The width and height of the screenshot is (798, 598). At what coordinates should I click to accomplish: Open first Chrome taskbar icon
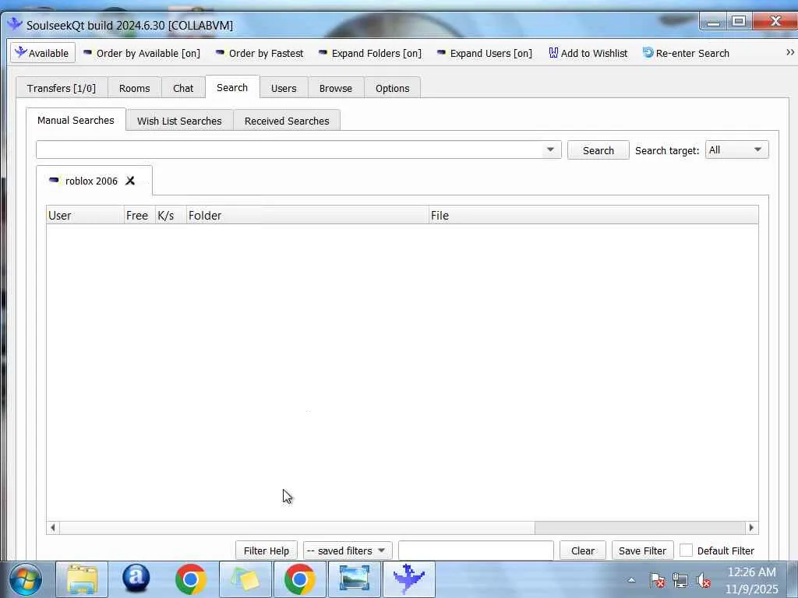click(190, 579)
